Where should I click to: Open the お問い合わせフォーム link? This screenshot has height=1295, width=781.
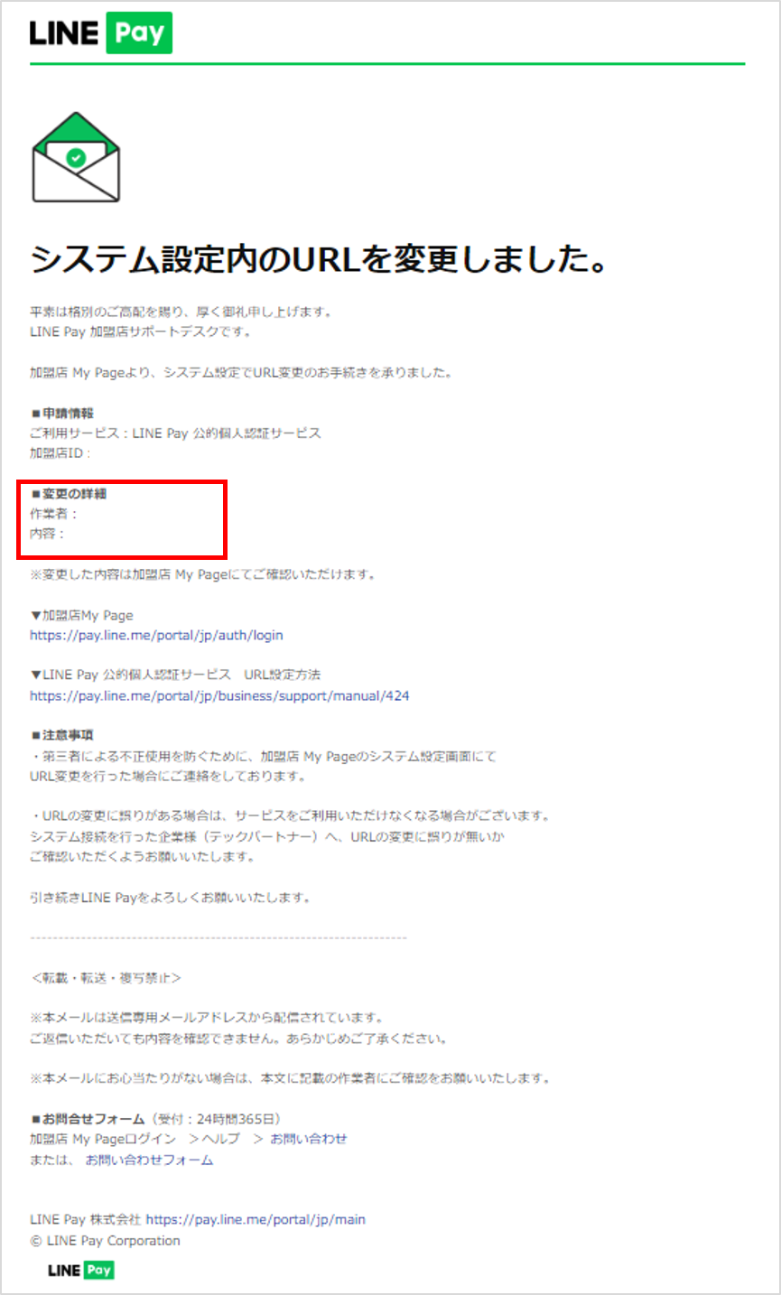click(x=149, y=1160)
